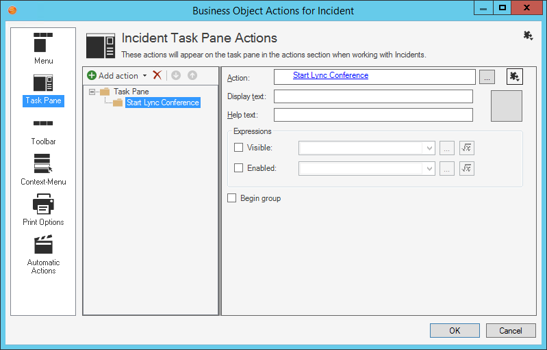The height and width of the screenshot is (350, 547).
Task: Select Task Pane root in the tree
Action: pos(131,92)
